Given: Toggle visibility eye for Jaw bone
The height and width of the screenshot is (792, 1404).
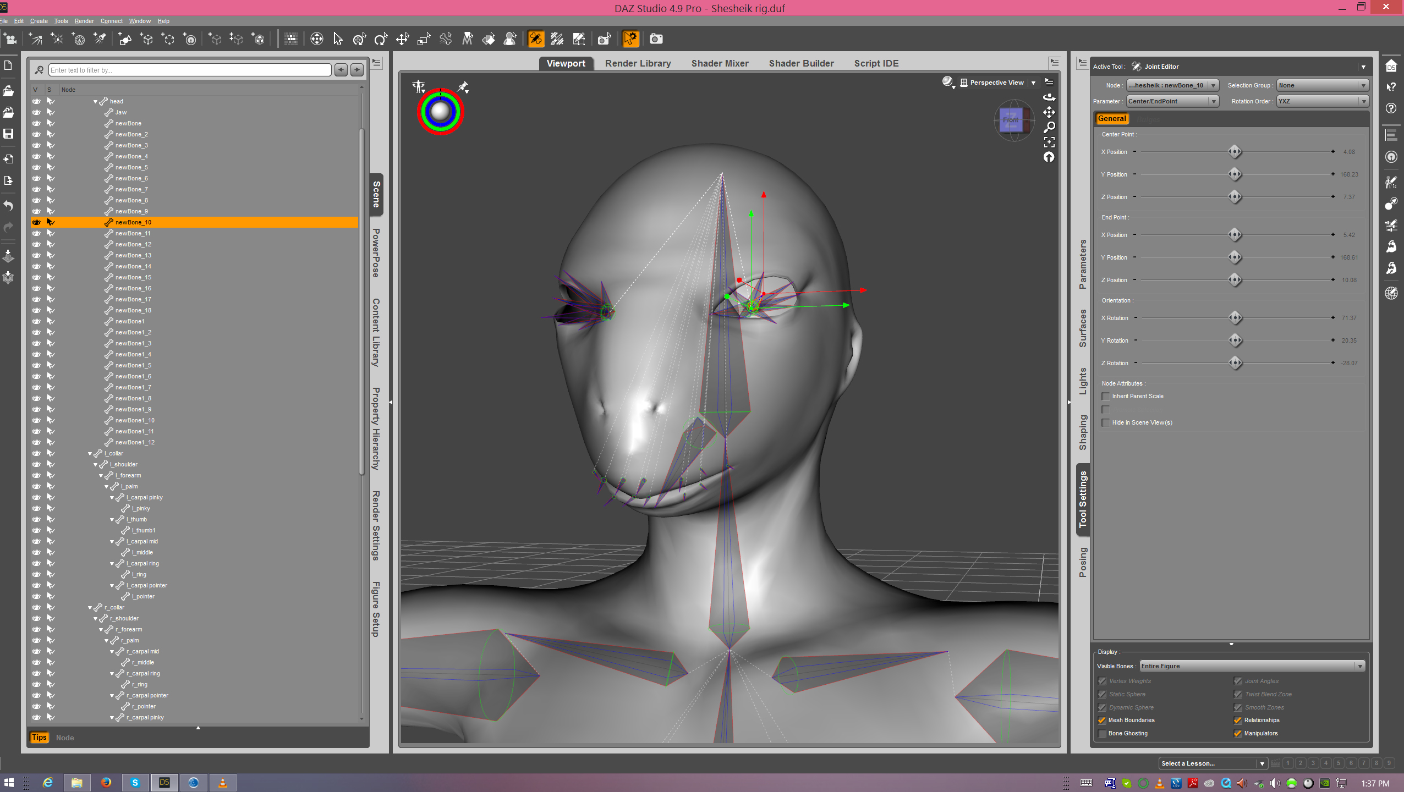Looking at the screenshot, I should pos(36,112).
